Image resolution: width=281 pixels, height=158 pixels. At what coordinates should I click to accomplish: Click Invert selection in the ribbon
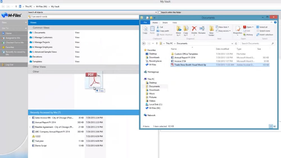(265, 35)
